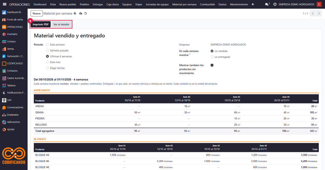Open the Equipos menu
325x170 pixels.
tap(127, 4)
